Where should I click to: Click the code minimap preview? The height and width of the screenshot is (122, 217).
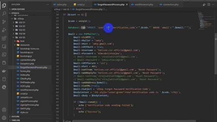pos(206,21)
